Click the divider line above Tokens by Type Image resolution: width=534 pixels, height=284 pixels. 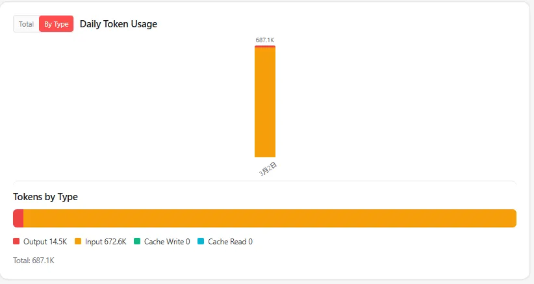(265, 182)
